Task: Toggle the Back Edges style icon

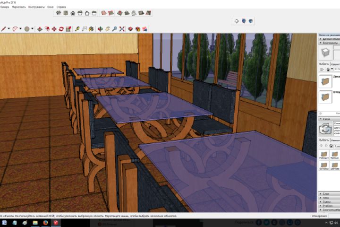Action: coord(111,13)
